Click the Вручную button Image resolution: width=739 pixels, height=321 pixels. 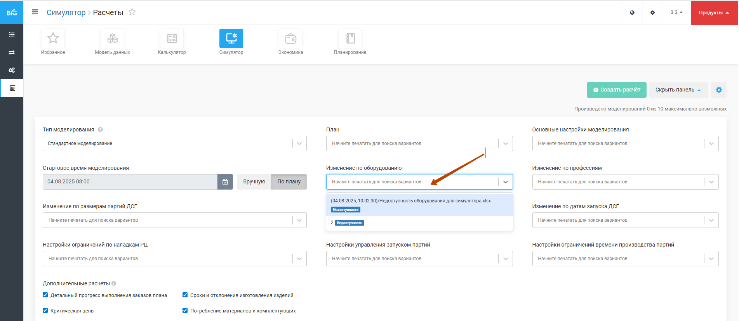tap(254, 182)
